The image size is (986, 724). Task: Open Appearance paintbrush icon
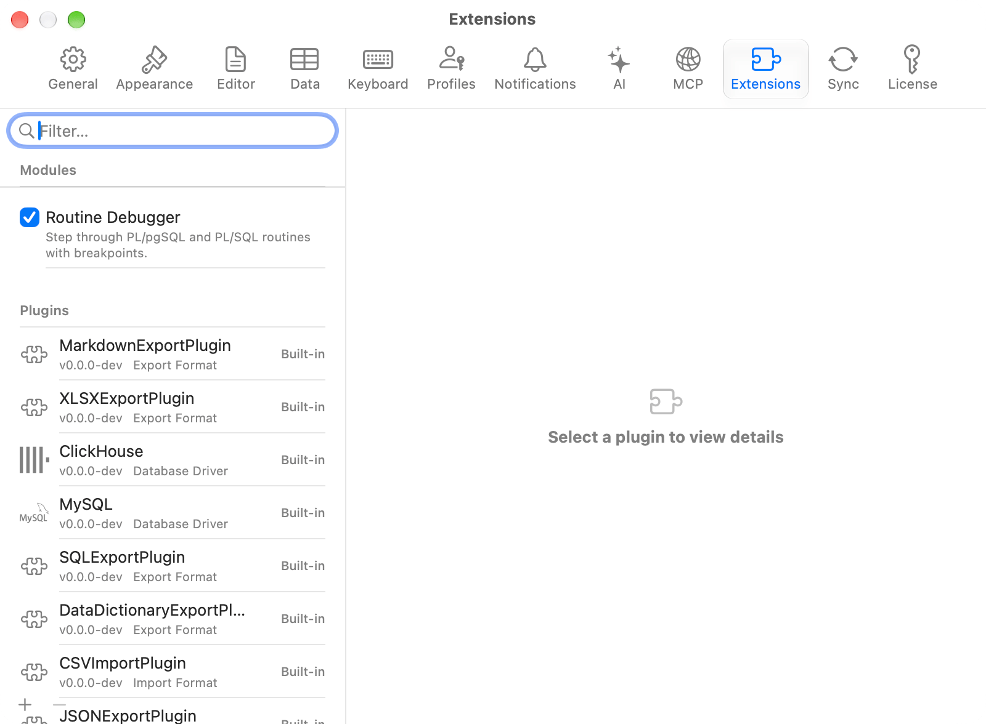coord(154,60)
